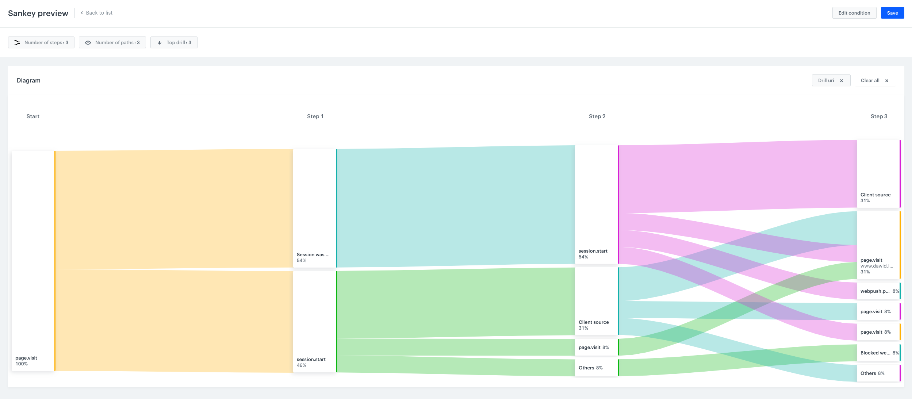Open the Number of steps filter dropdown
The height and width of the screenshot is (399, 912).
(x=41, y=42)
